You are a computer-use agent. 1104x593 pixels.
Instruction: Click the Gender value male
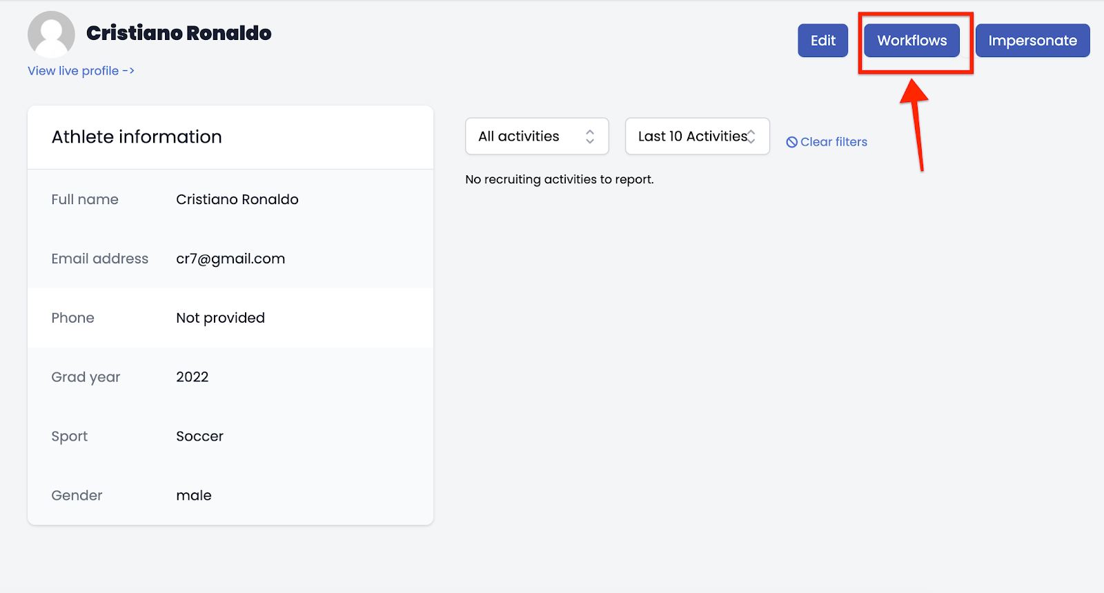[194, 496]
